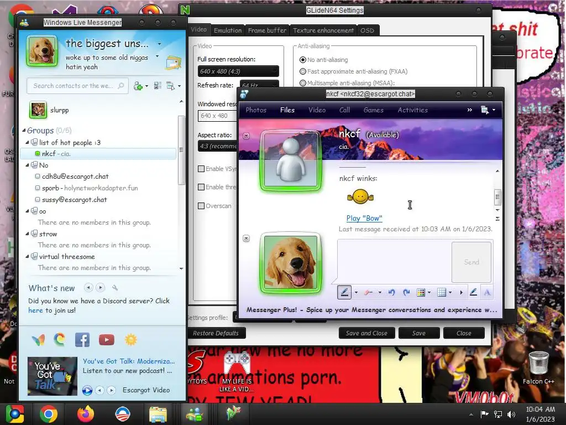566x425 pixels.
Task: Click the sun icon in Messenger footer
Action: pyautogui.click(x=130, y=340)
